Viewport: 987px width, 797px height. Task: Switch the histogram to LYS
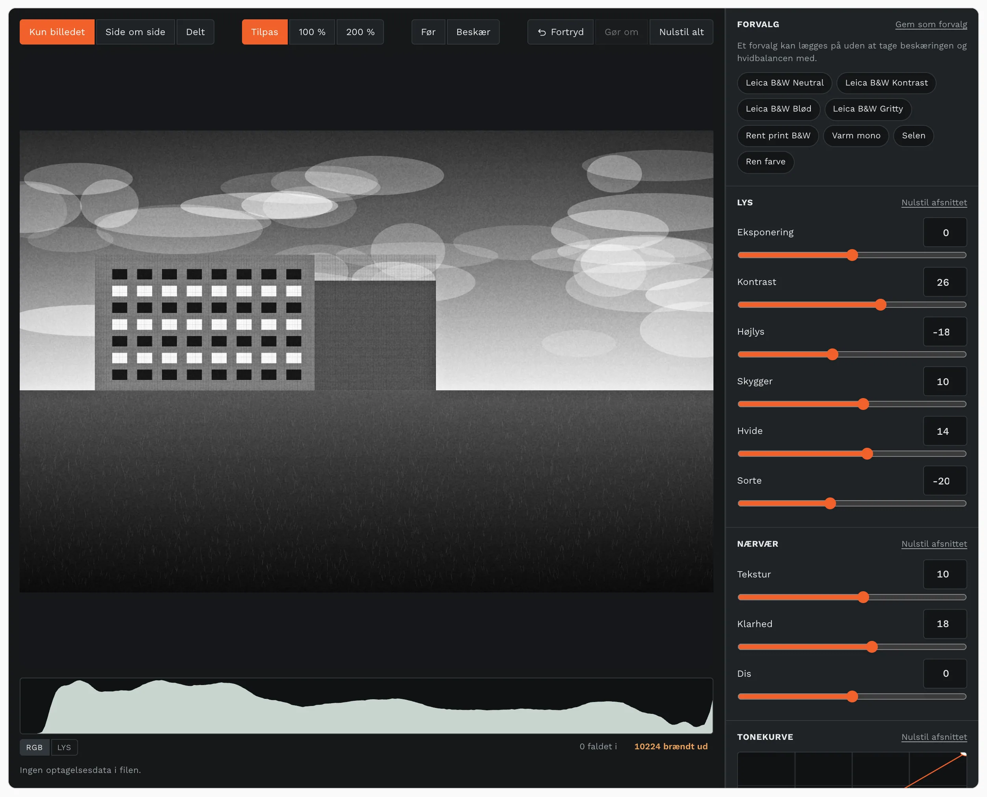64,747
